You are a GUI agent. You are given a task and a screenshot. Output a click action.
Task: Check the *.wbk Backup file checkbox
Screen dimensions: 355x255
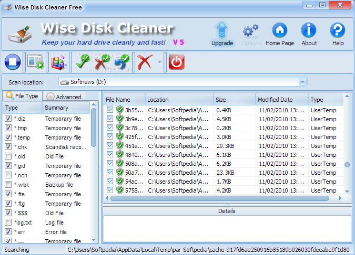(8, 185)
